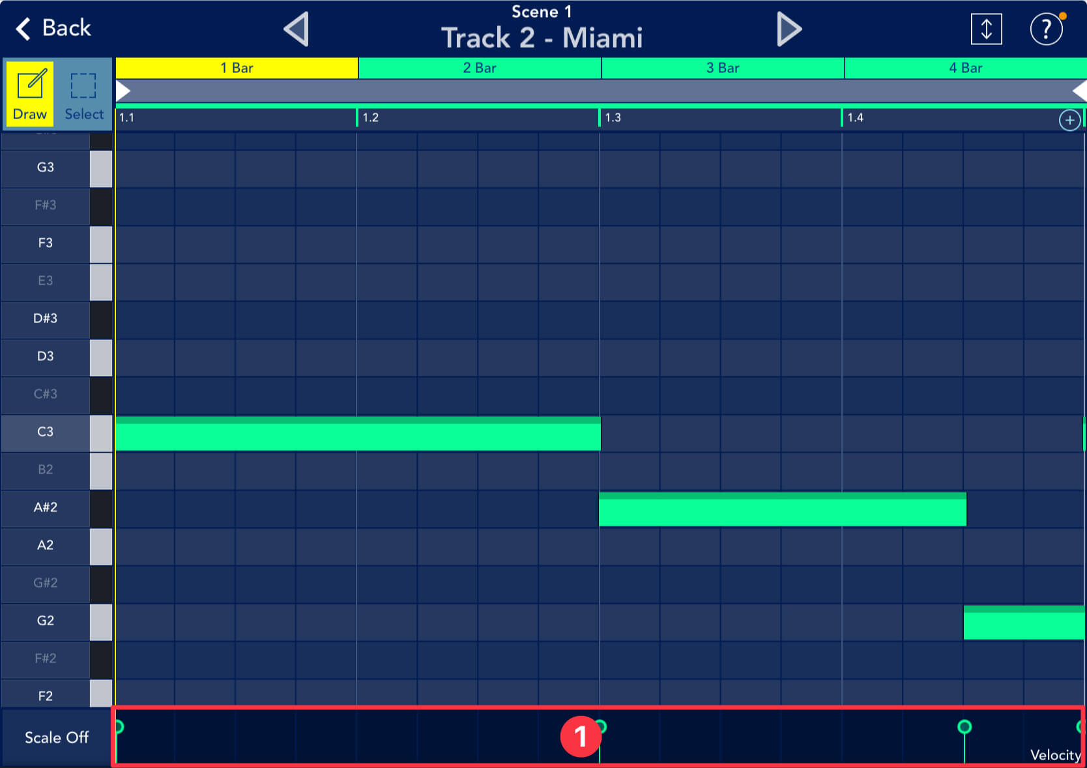Set pattern length to 2 Bar
1087x768 pixels.
point(480,68)
